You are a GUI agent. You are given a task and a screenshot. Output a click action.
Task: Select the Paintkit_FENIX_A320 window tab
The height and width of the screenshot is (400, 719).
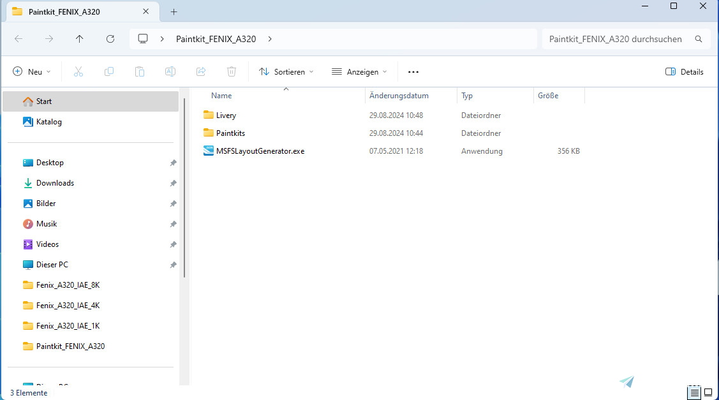pyautogui.click(x=82, y=11)
